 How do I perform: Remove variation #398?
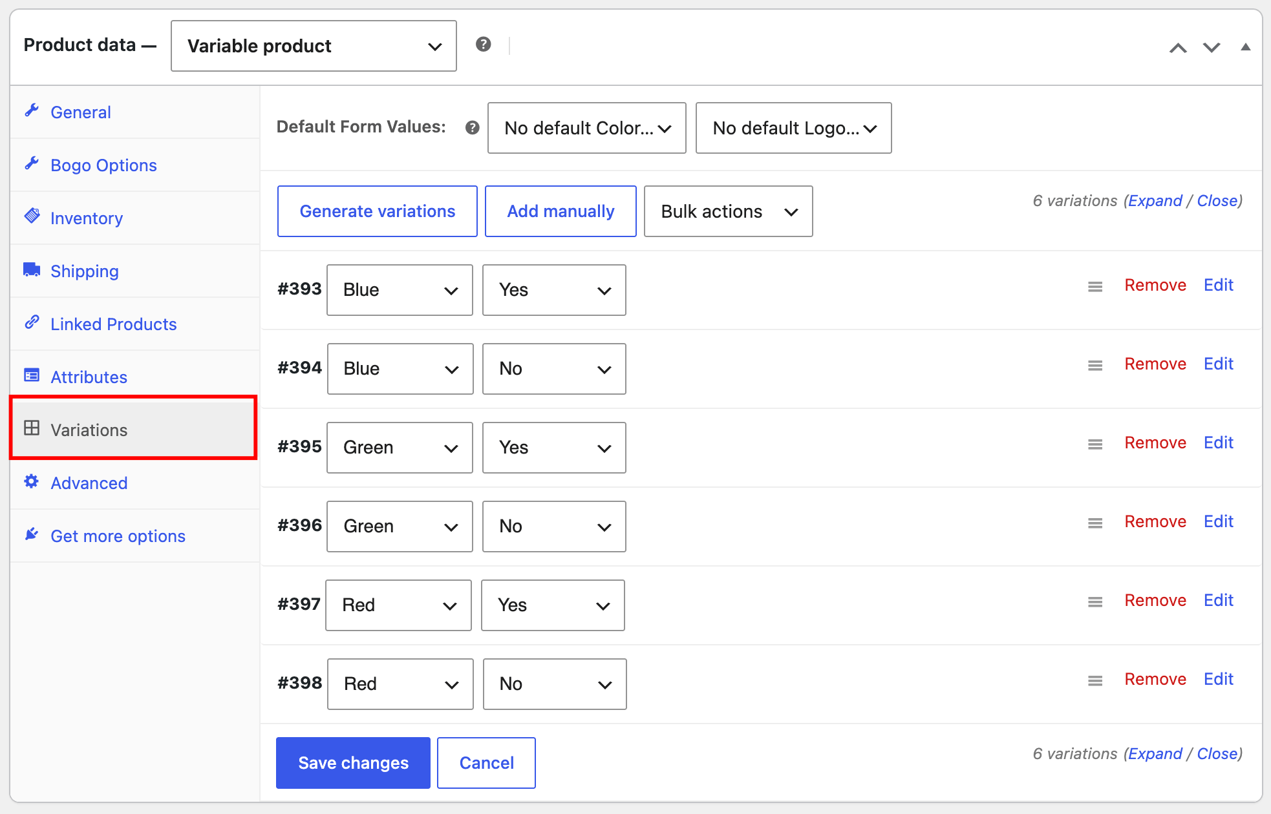(1155, 679)
